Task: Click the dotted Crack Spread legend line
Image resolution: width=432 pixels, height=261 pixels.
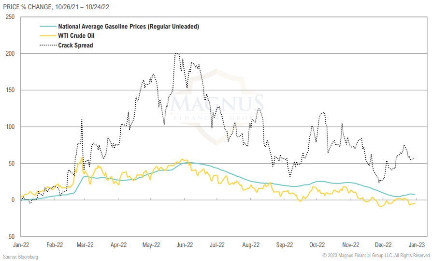Action: pyautogui.click(x=47, y=46)
